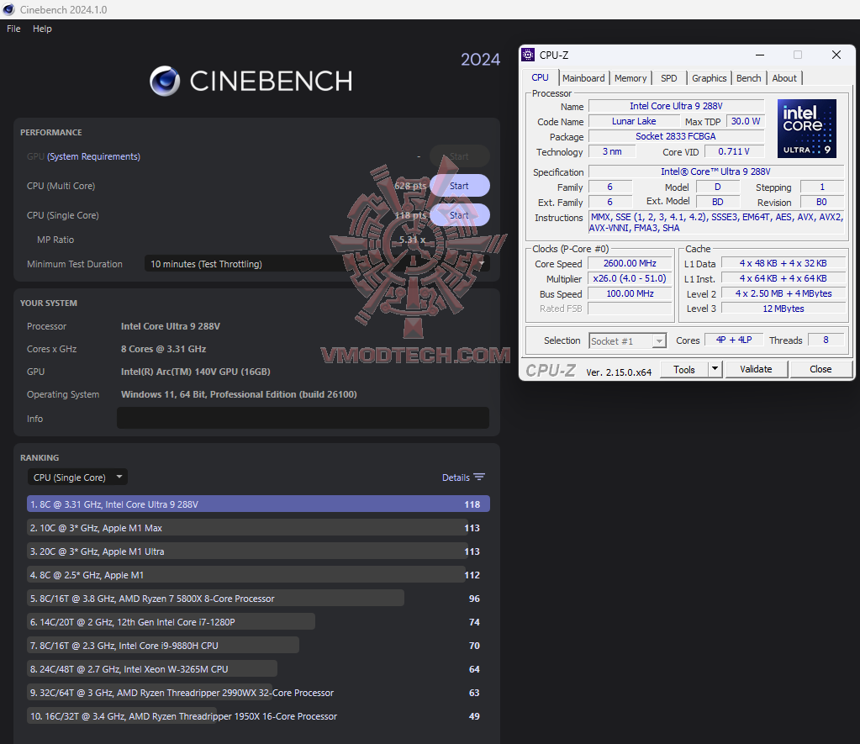Switch to the Memory tab in CPU-Z

tap(630, 78)
